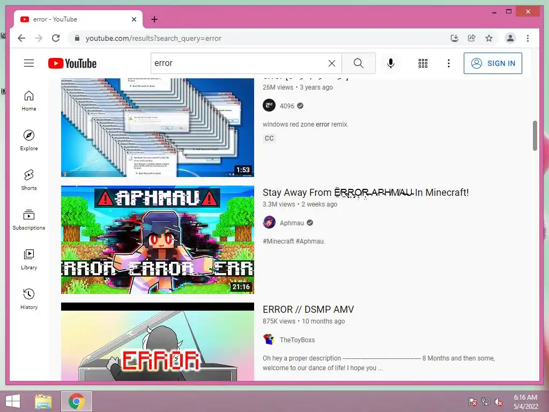This screenshot has height=412, width=549.
Task: Select the error - YouTube tab
Action: [78, 19]
